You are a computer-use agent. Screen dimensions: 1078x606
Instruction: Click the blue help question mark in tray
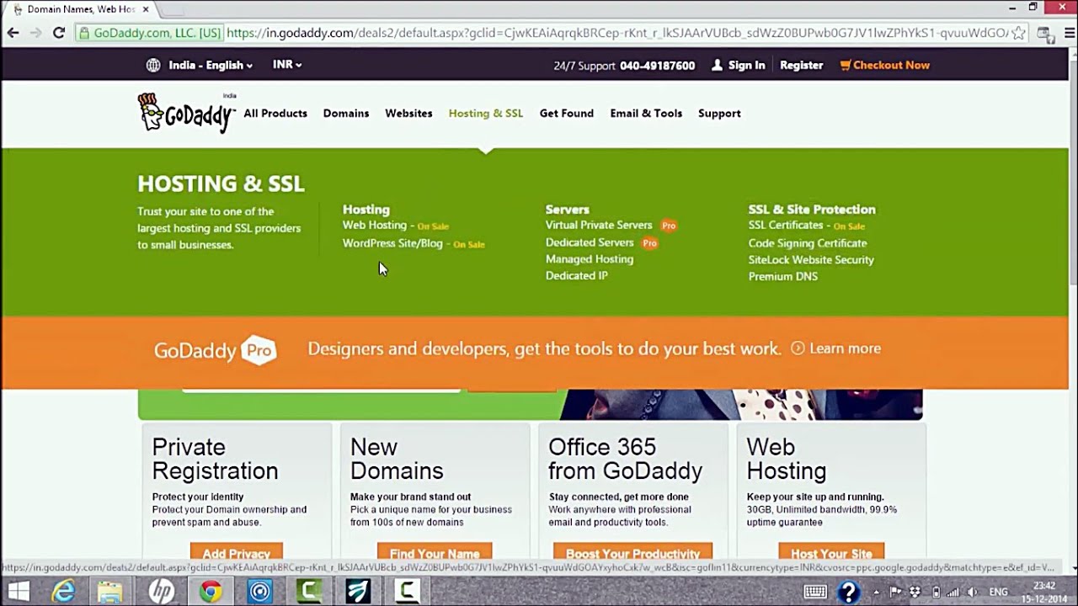[x=848, y=592]
